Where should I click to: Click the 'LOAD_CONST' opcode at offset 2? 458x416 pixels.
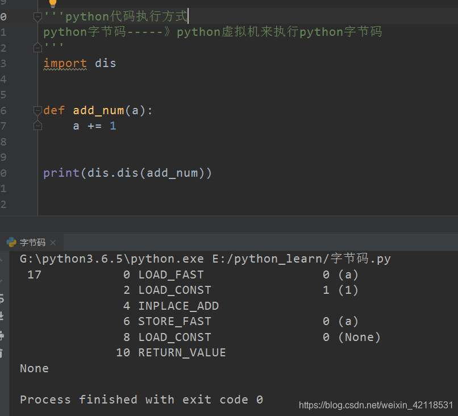point(174,290)
